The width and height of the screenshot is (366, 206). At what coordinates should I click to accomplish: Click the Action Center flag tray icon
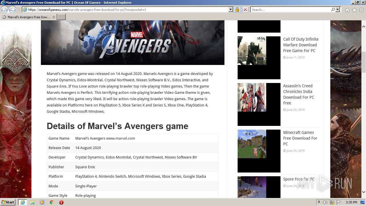point(339,202)
